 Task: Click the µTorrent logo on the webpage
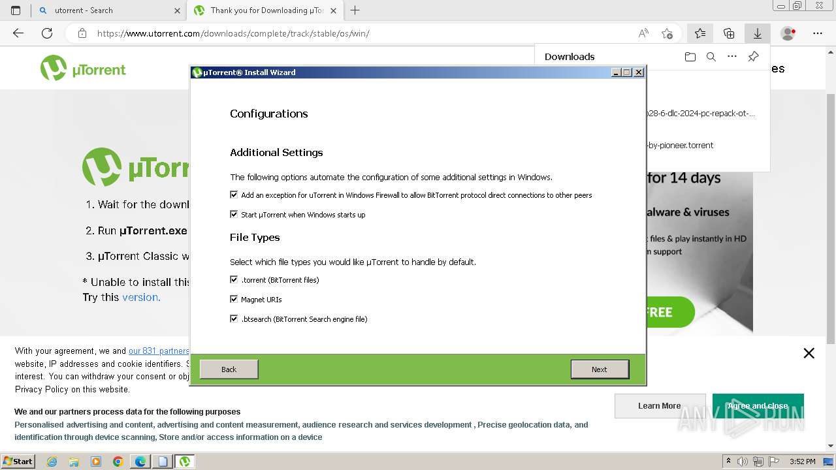pos(83,69)
